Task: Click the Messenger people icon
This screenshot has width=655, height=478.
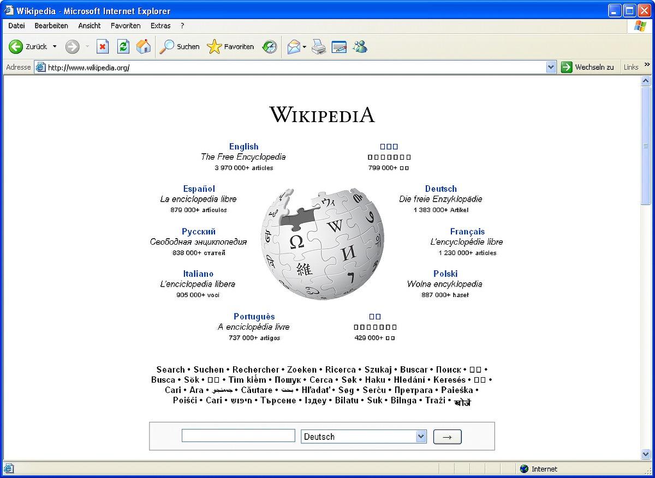Action: [x=360, y=46]
